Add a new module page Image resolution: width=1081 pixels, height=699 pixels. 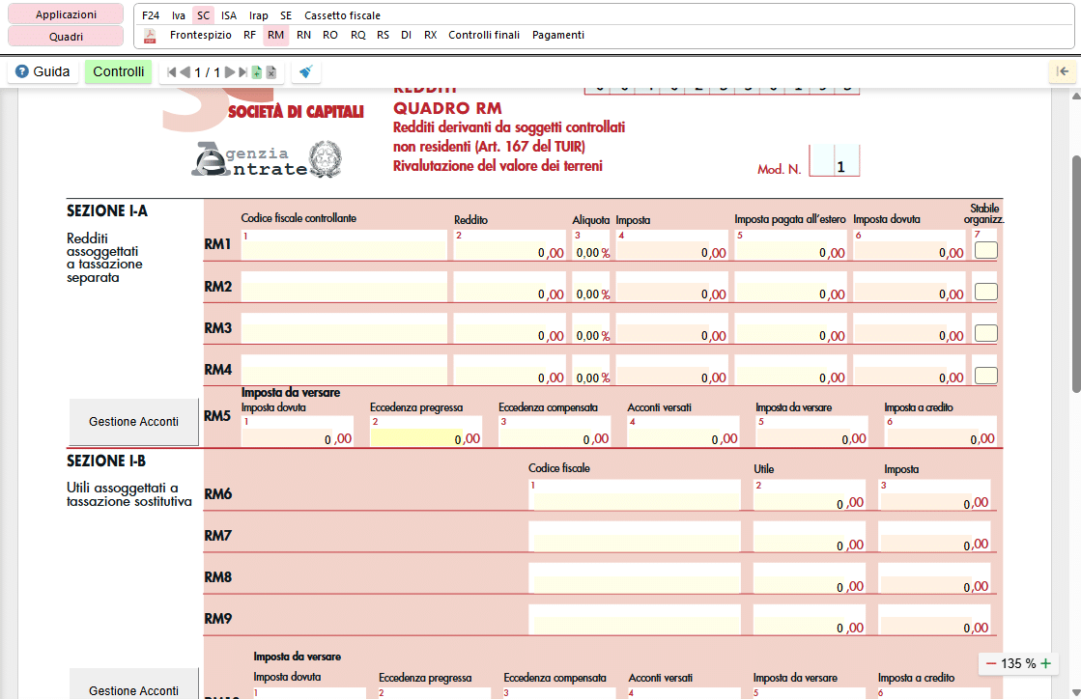click(x=256, y=72)
